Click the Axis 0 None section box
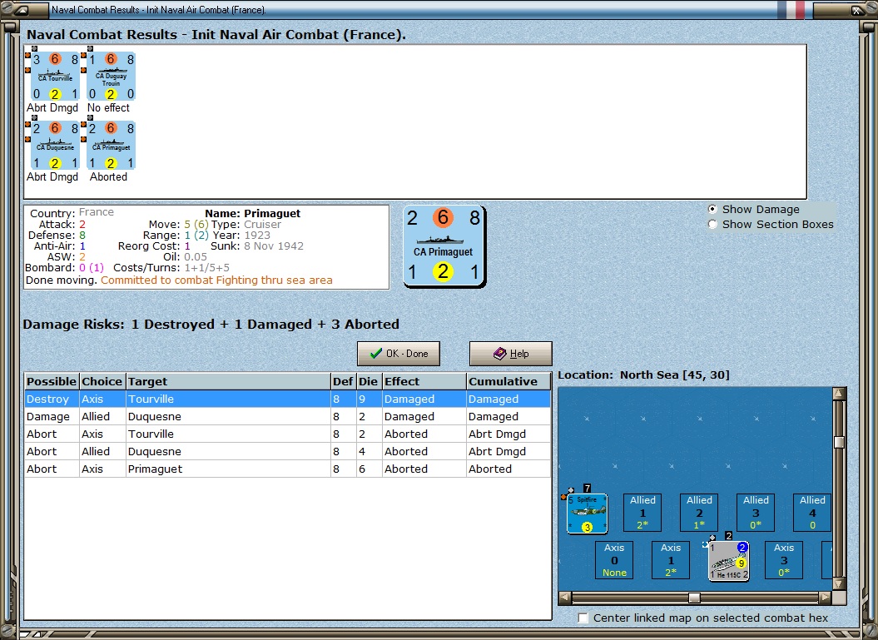Viewport: 878px width, 640px height. [x=614, y=560]
